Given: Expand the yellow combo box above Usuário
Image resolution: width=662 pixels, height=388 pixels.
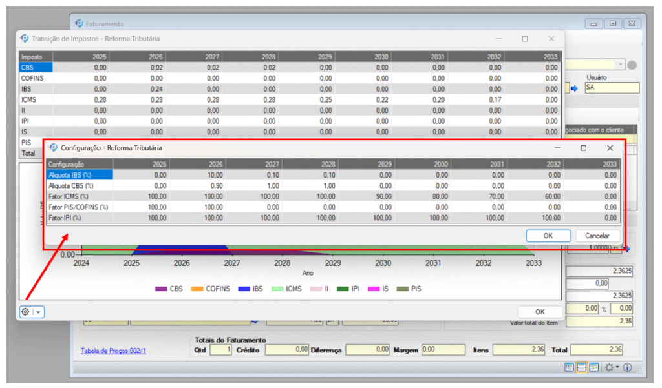Looking at the screenshot, I should [621, 65].
